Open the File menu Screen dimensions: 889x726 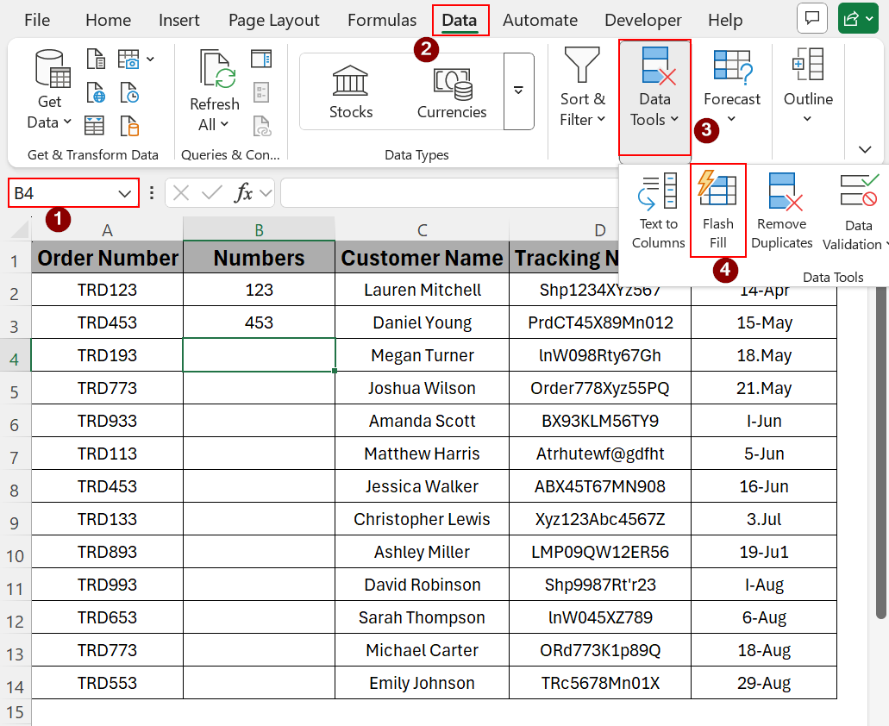coord(37,20)
